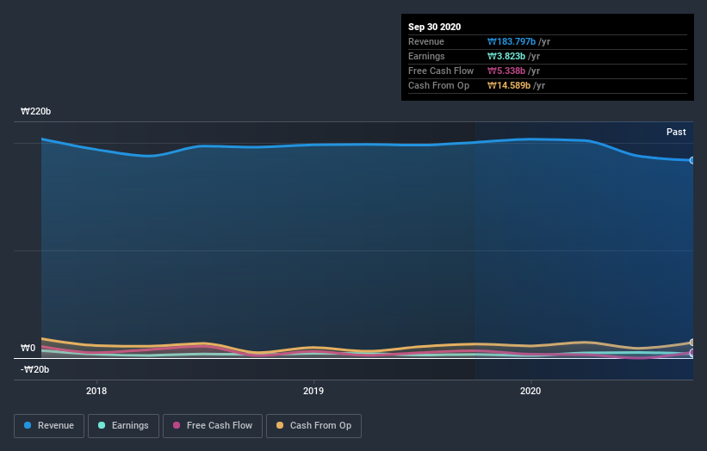The height and width of the screenshot is (451, 707).
Task: Click the -₩20b y-axis label
Action: tap(34, 369)
